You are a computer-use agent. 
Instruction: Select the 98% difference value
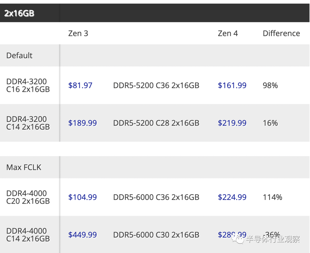(x=270, y=85)
